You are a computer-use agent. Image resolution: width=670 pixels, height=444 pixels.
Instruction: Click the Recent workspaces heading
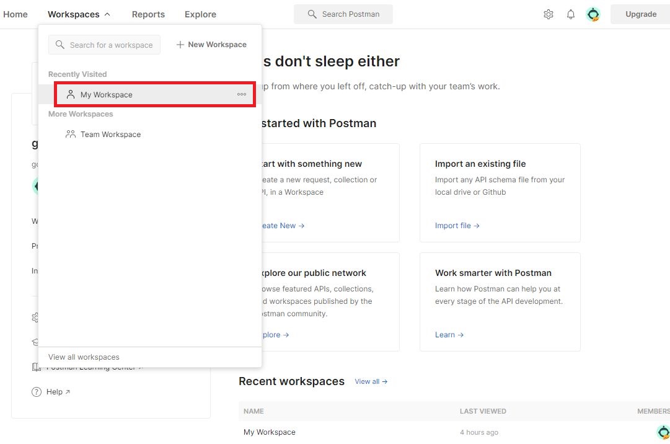[x=291, y=381]
